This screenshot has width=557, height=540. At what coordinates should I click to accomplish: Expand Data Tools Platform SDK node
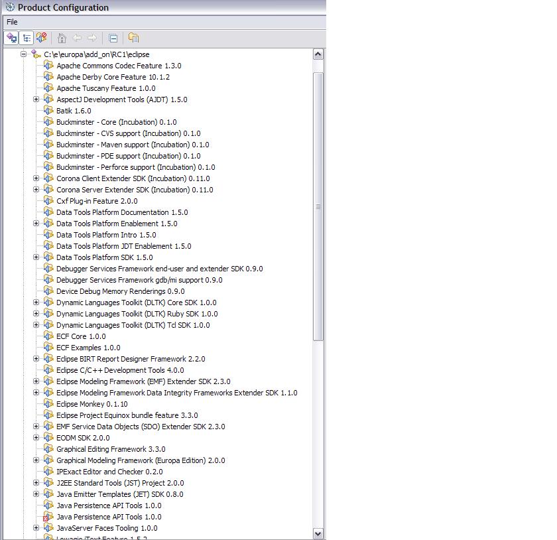pyautogui.click(x=36, y=257)
